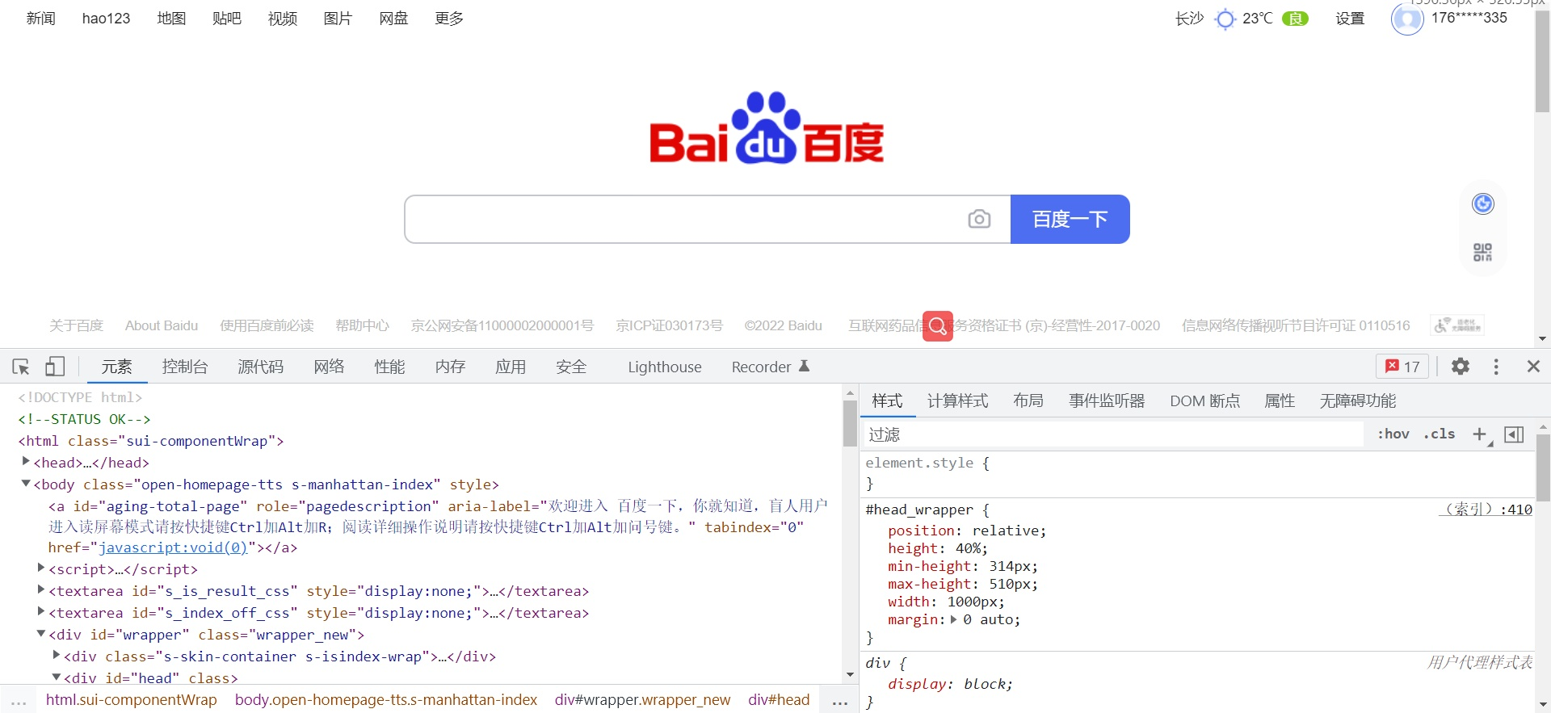Click the styles 过滤 filter field
The height and width of the screenshot is (713, 1551).
1113,434
